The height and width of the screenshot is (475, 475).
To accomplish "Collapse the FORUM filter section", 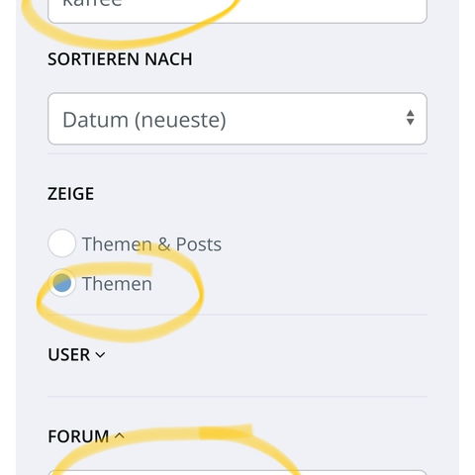I will pyautogui.click(x=86, y=436).
